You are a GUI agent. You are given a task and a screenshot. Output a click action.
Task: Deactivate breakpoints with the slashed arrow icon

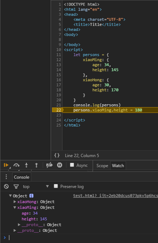click(49, 165)
